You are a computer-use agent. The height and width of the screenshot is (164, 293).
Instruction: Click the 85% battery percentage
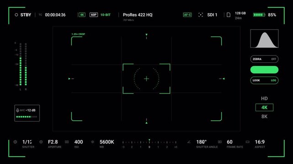[272, 15]
